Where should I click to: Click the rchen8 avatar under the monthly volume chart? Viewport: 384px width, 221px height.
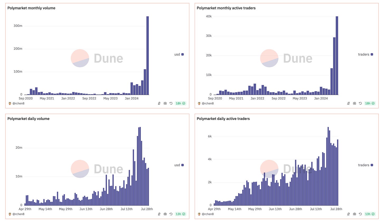10,103
